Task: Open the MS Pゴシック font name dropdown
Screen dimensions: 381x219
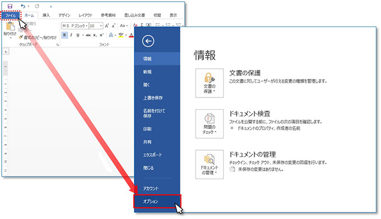Action: (x=86, y=26)
